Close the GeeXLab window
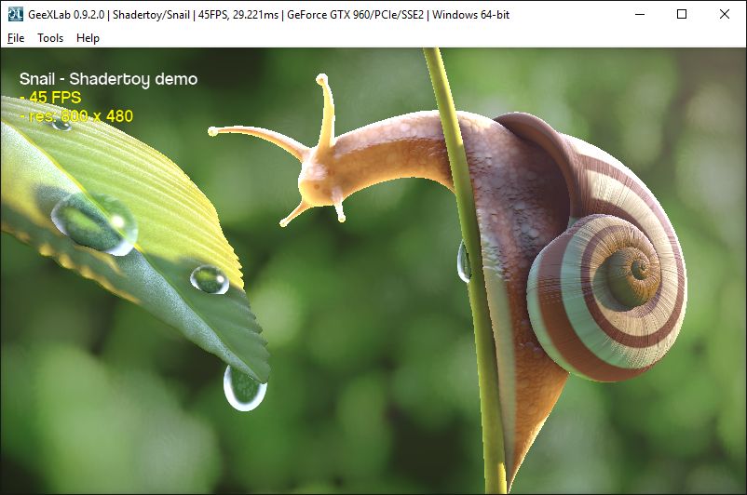This screenshot has height=495, width=747. (x=724, y=14)
